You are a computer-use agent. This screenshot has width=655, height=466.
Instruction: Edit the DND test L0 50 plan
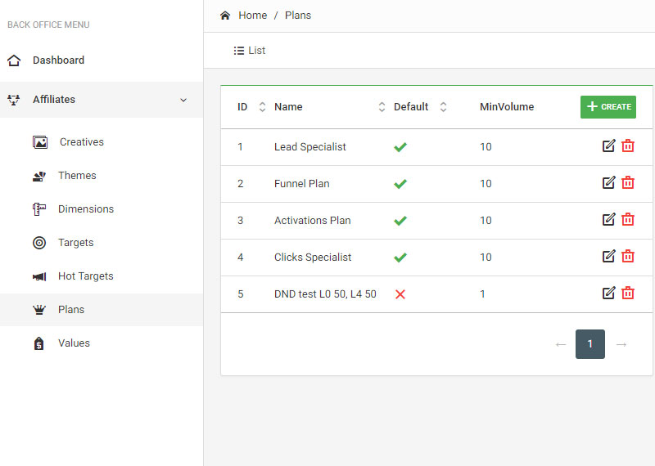click(608, 293)
